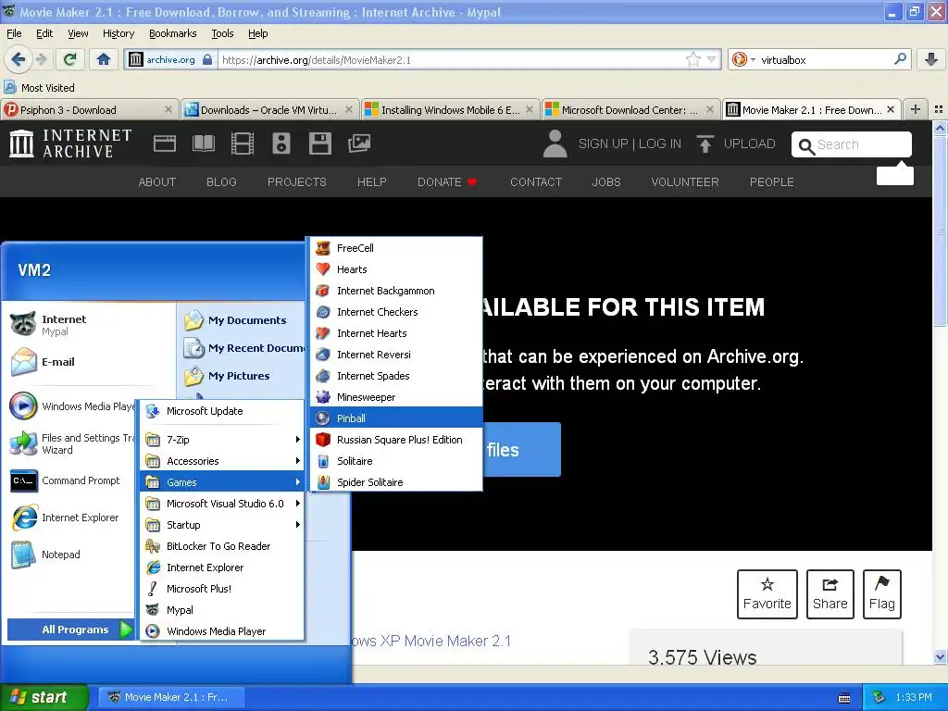Click browser Back arrow
The height and width of the screenshot is (711, 948).
click(19, 59)
